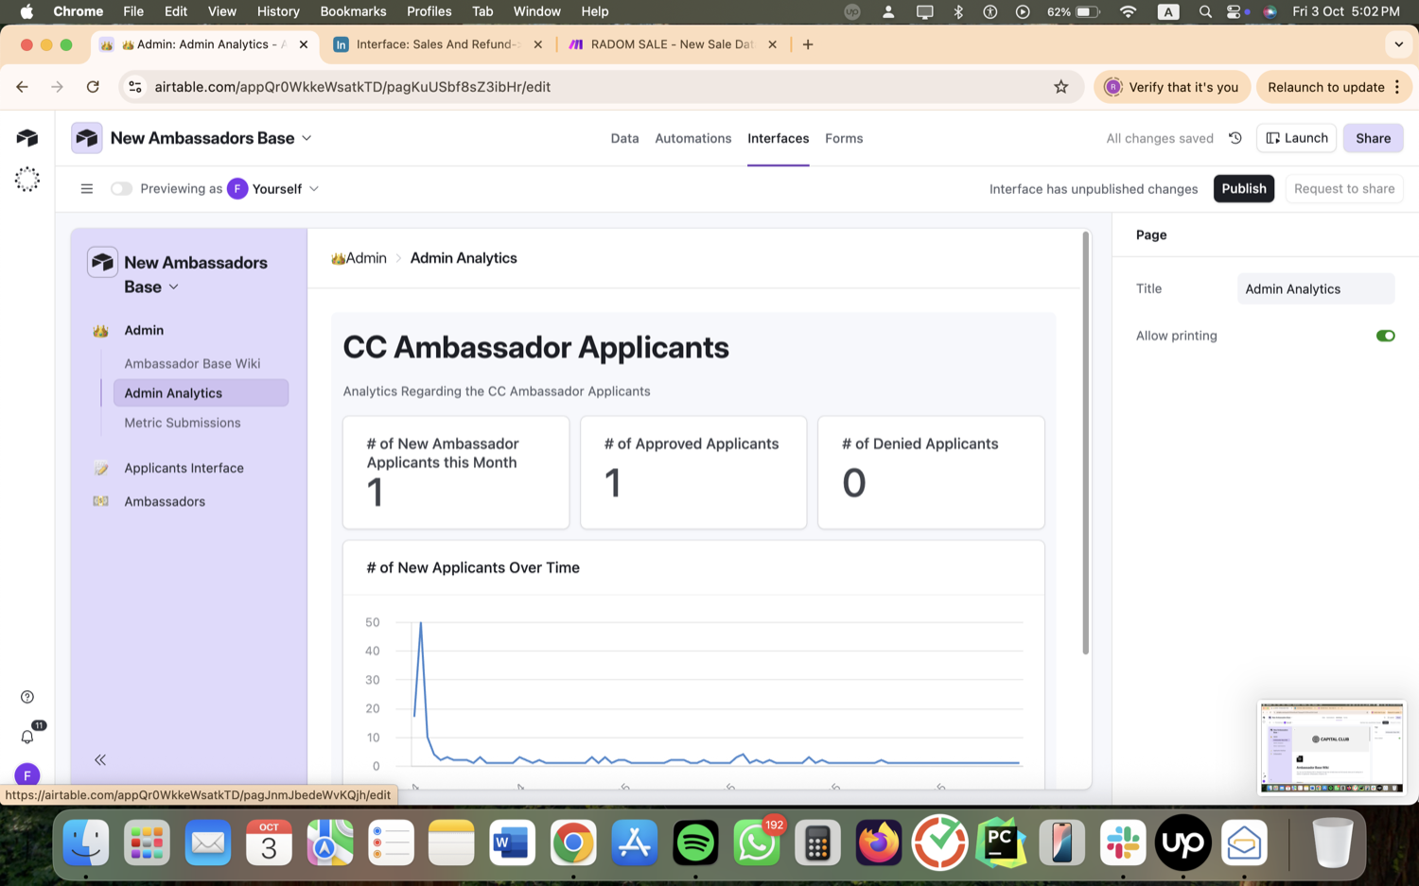1419x886 pixels.
Task: Open the Wi-Fi status menu
Action: pos(1128,11)
